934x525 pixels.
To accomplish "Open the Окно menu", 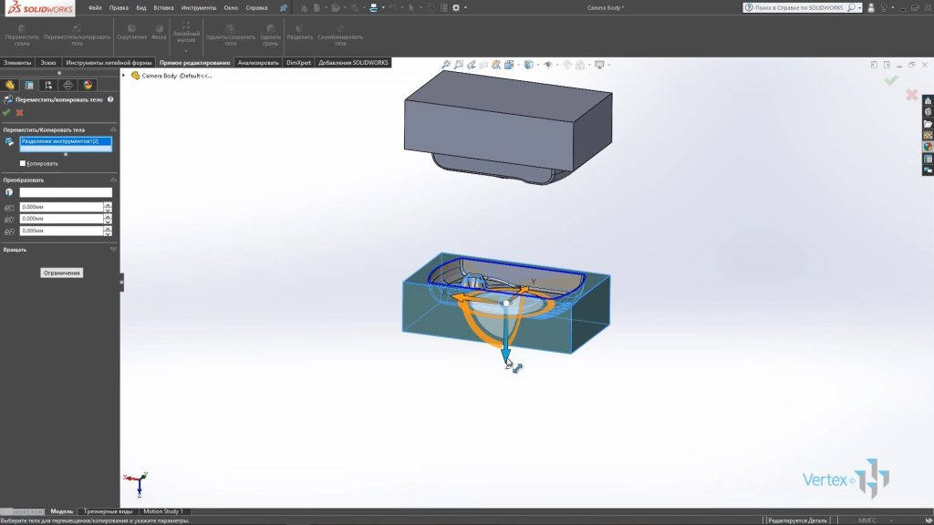I will (x=231, y=7).
